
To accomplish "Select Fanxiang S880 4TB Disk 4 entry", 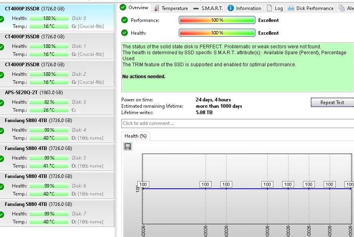I will pyautogui.click(x=57, y=130).
